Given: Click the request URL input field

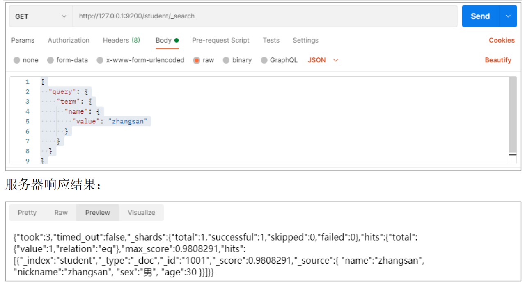Looking at the screenshot, I should pyautogui.click(x=264, y=16).
